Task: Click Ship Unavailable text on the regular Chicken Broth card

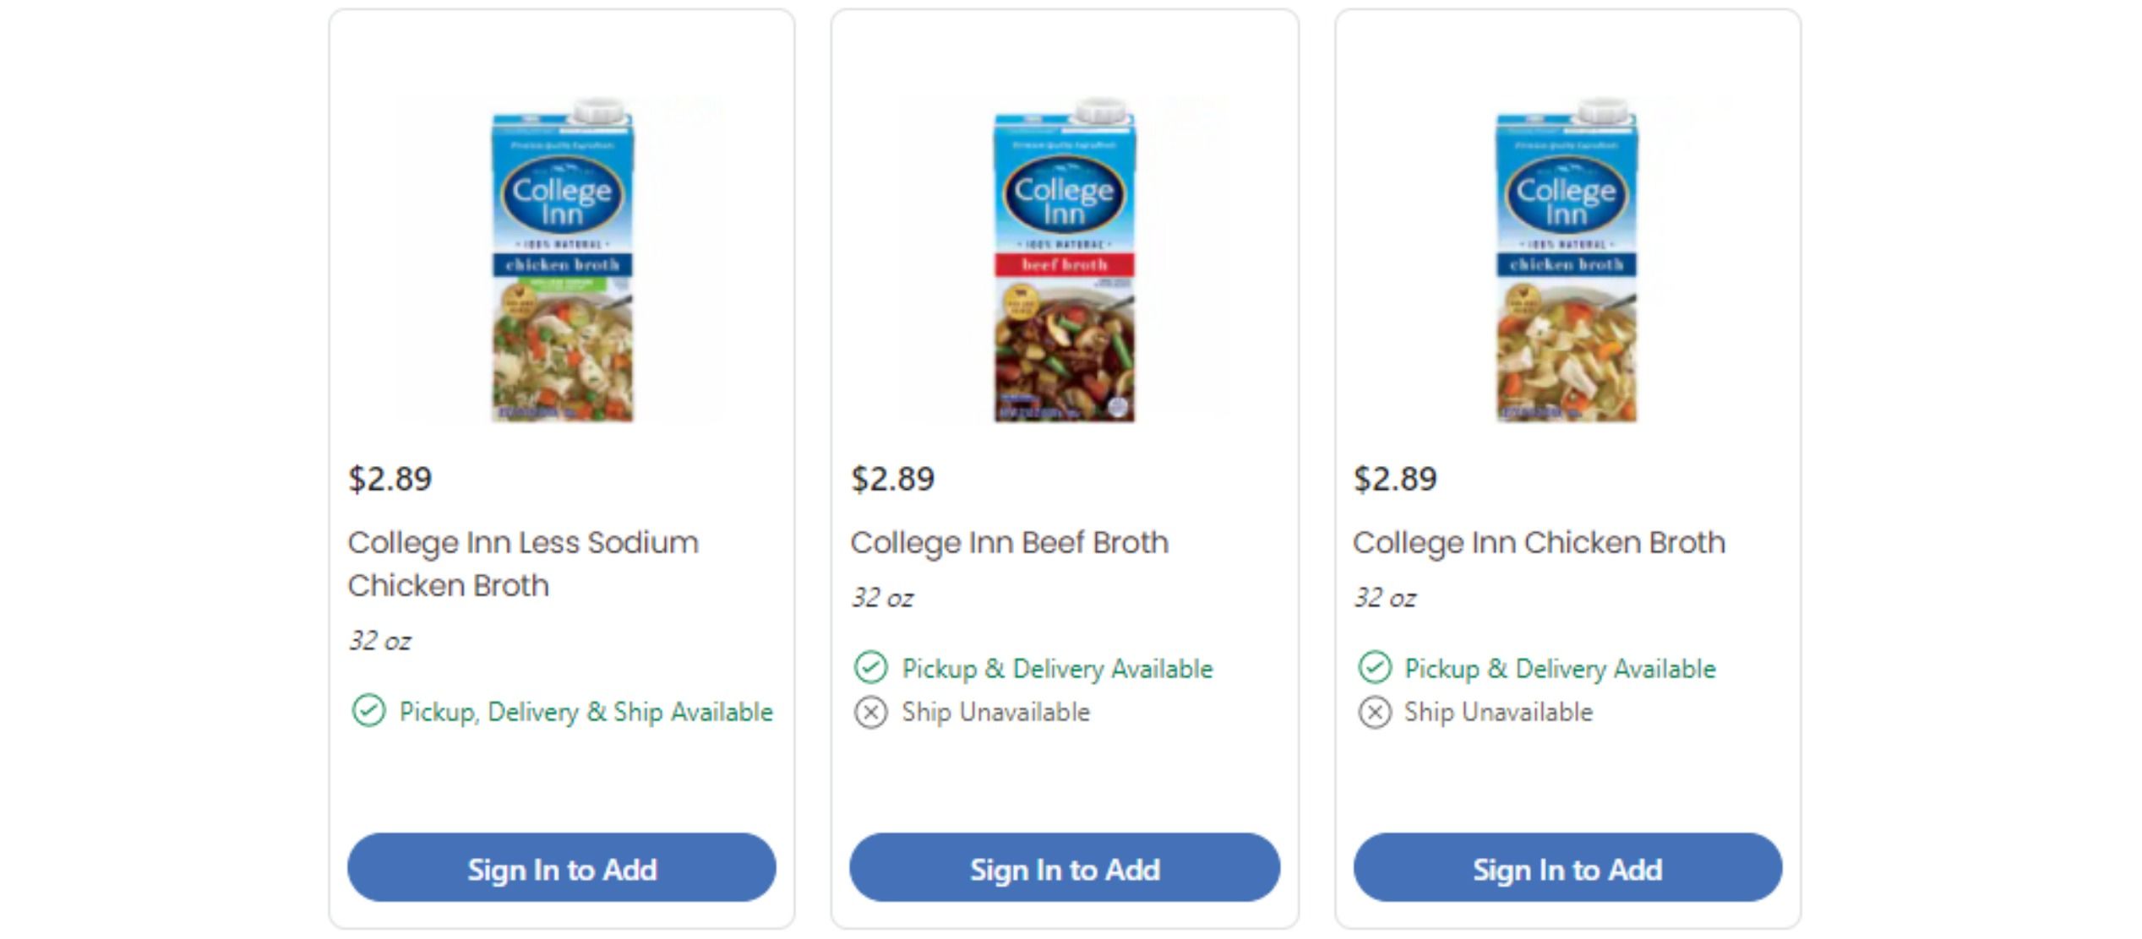Action: pyautogui.click(x=1498, y=712)
